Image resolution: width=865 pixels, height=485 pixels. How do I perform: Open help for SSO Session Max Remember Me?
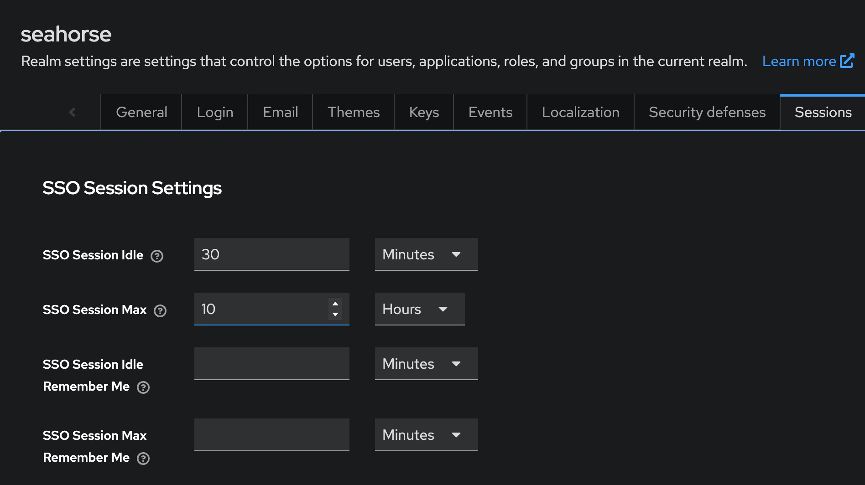(143, 459)
